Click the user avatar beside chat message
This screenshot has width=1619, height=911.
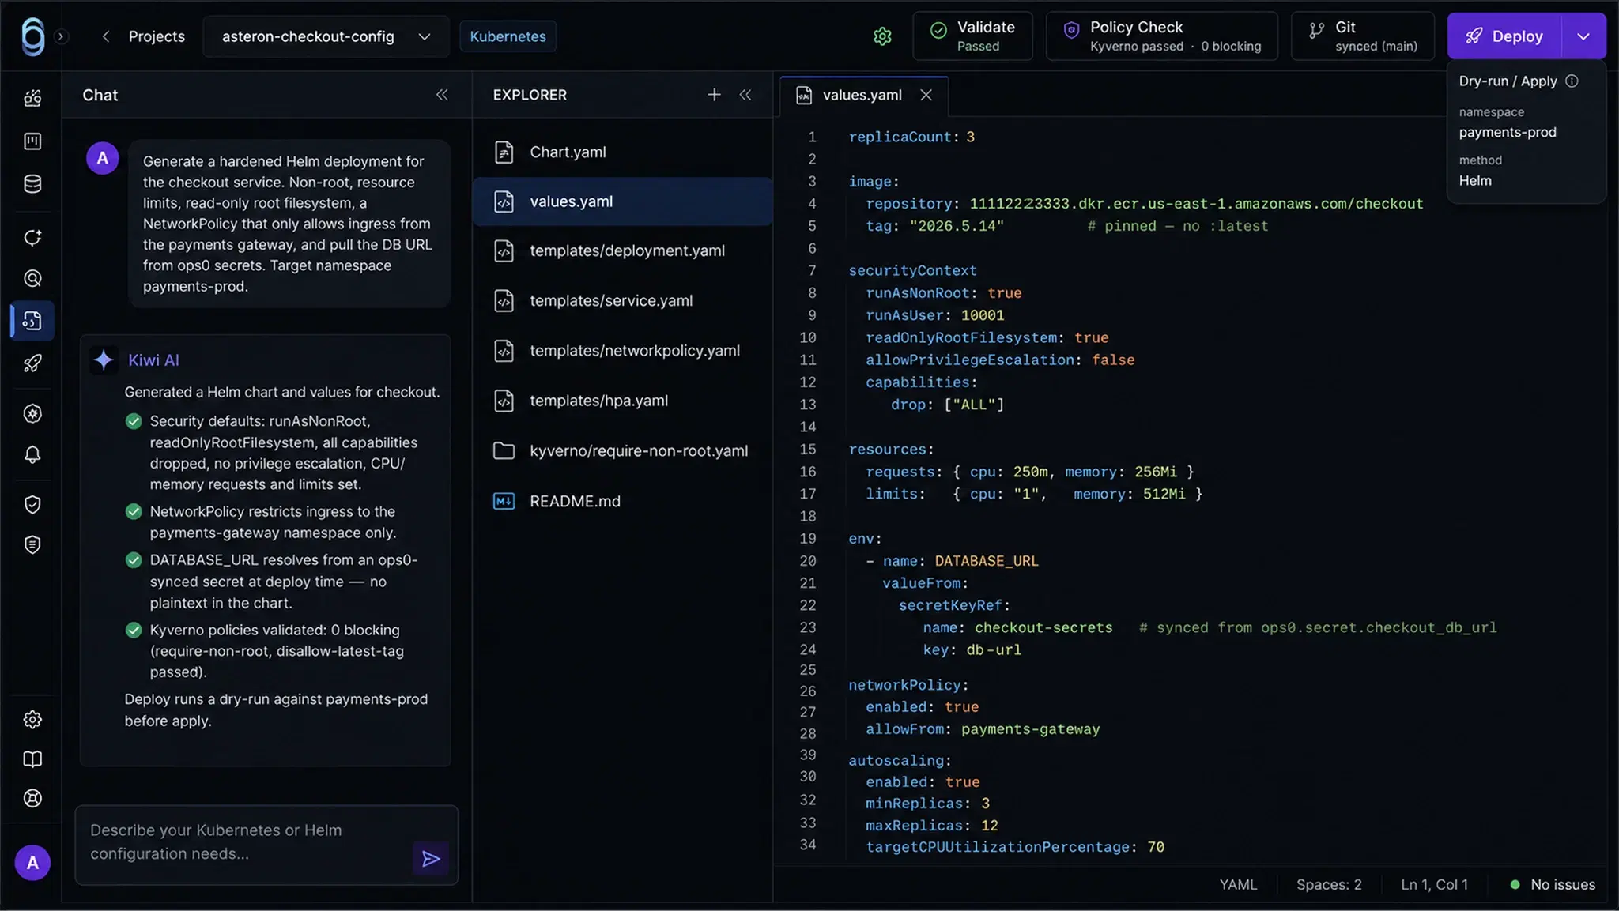pos(103,158)
